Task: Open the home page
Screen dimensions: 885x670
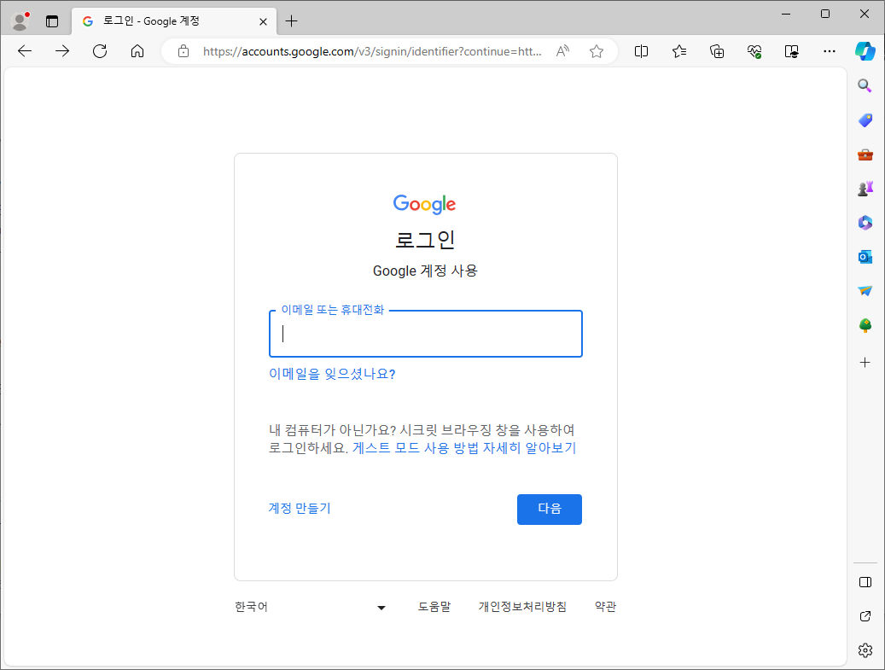Action: (x=137, y=51)
